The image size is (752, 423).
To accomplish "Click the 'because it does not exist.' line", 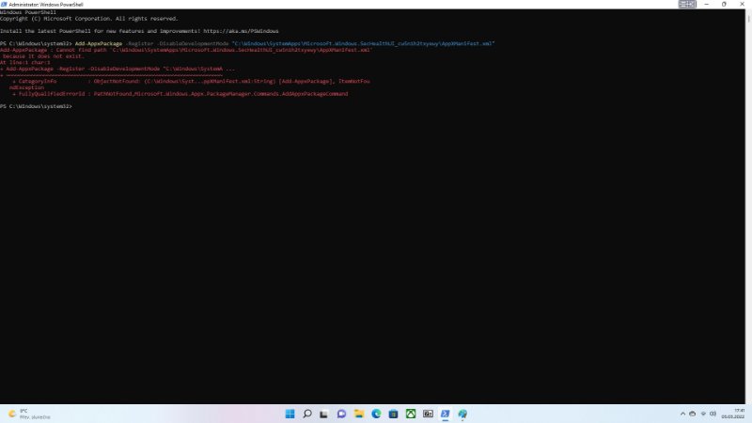I will [x=42, y=56].
